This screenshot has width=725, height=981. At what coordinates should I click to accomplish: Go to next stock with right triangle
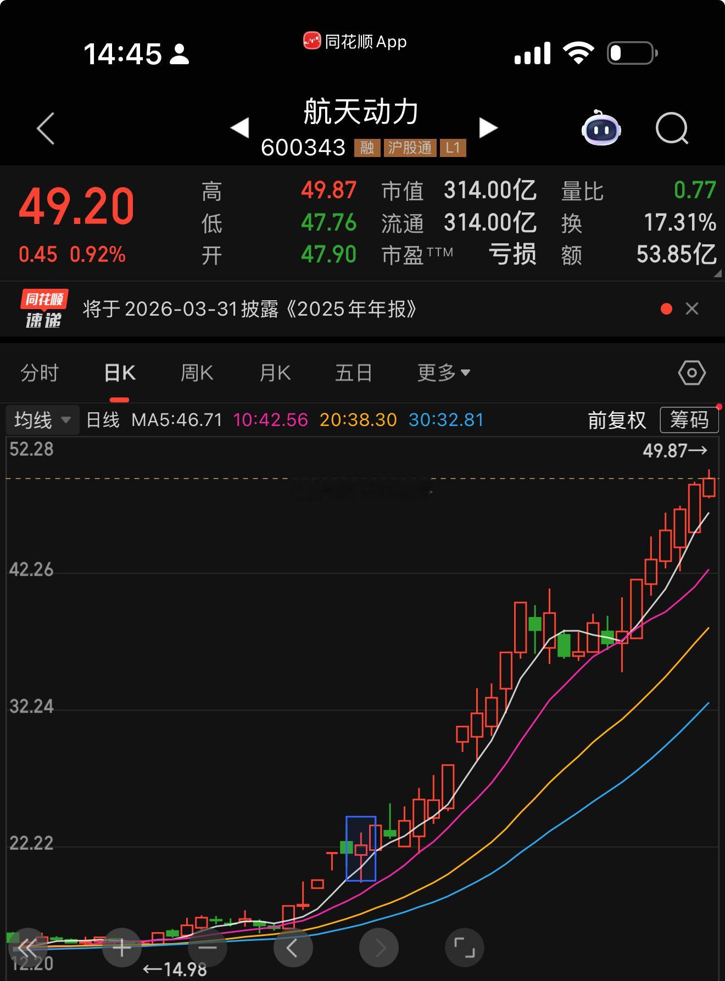coord(488,128)
